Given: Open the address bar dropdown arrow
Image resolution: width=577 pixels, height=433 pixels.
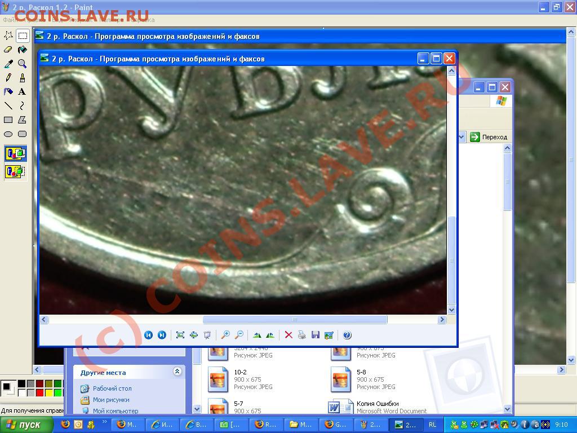Looking at the screenshot, I should [x=461, y=138].
